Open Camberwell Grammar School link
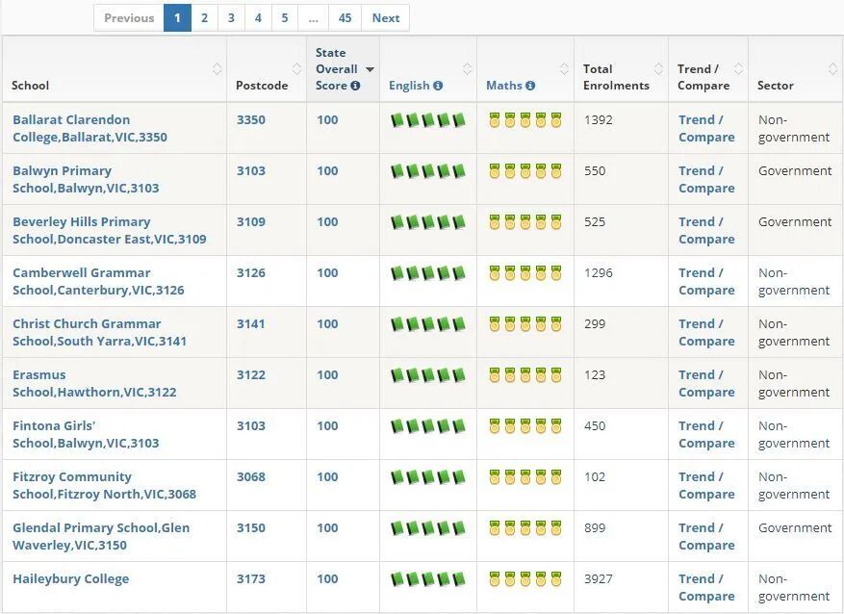Image resolution: width=844 pixels, height=614 pixels. tap(98, 281)
